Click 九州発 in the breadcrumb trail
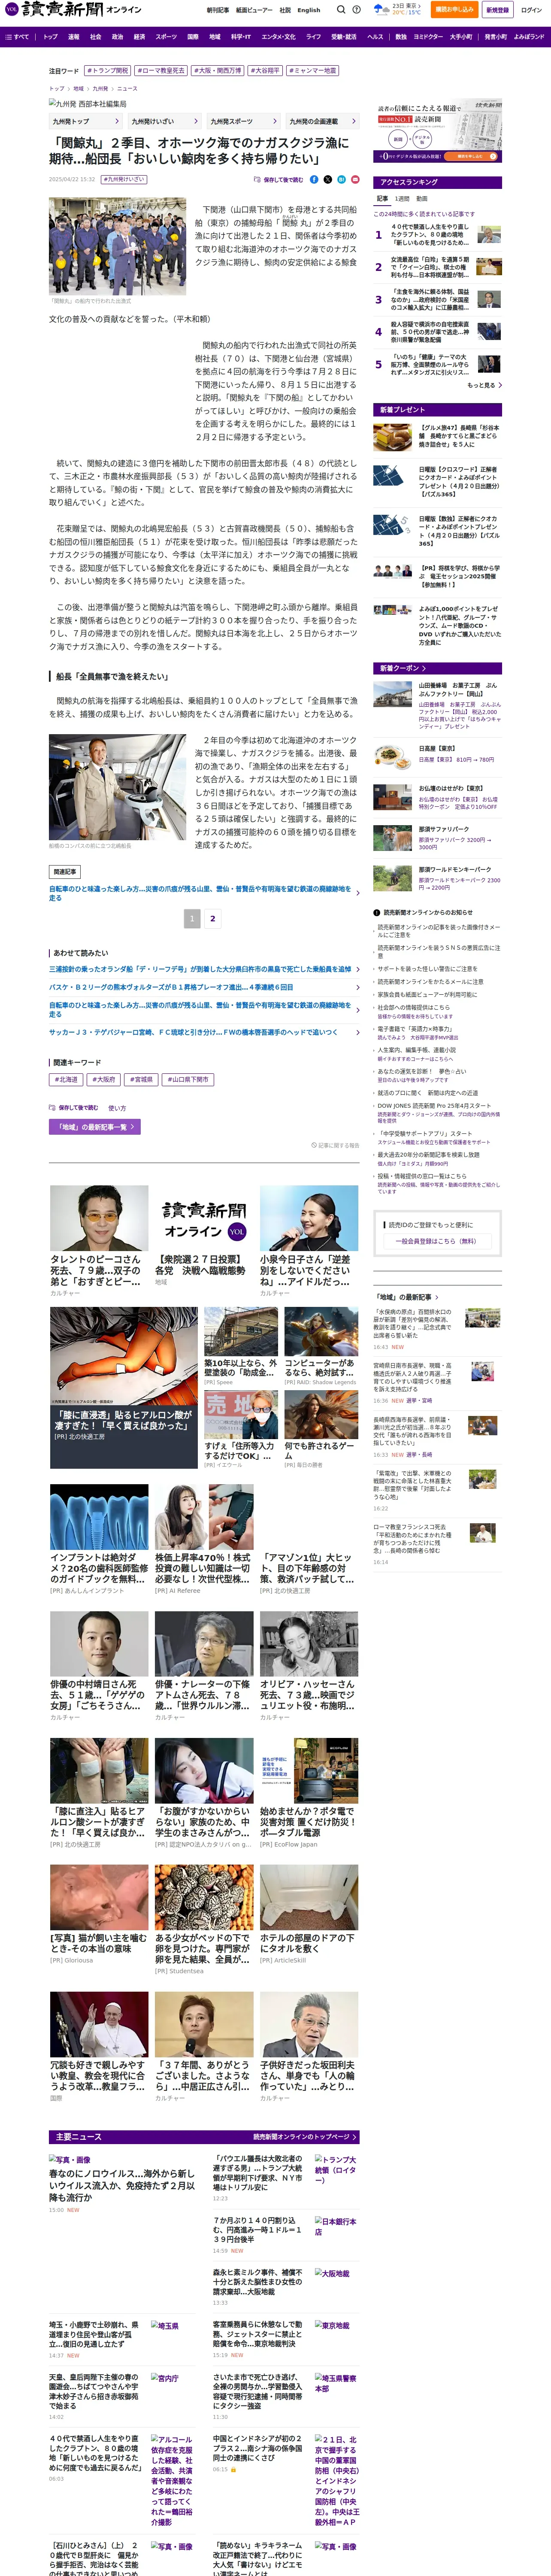 (x=100, y=88)
